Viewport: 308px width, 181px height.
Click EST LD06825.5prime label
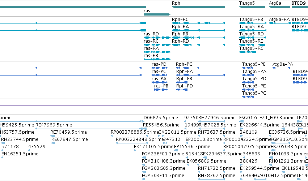tap(160, 118)
